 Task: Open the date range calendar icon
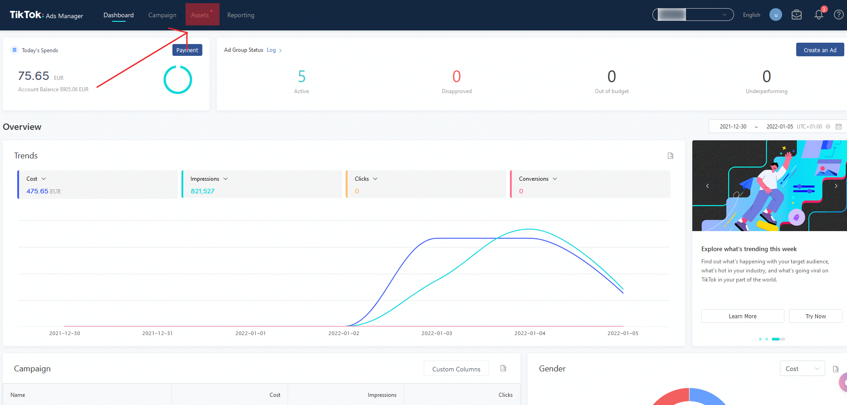click(x=839, y=127)
